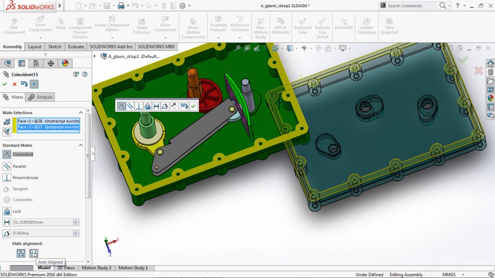
Task: Click the Print icon in the title toolbar
Action: pyautogui.click(x=121, y=6)
